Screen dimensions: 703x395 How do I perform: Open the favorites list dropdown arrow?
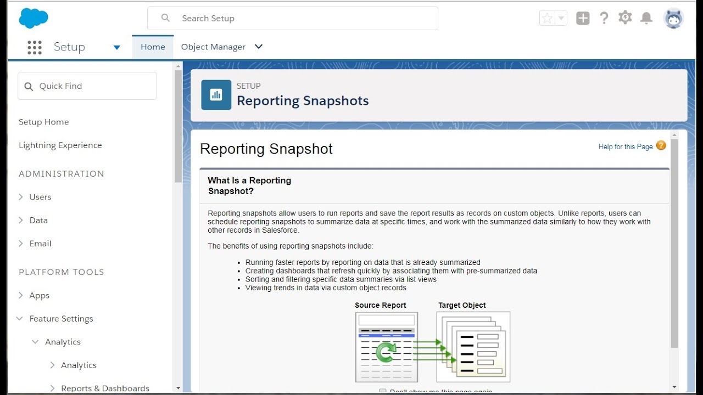[x=561, y=18]
